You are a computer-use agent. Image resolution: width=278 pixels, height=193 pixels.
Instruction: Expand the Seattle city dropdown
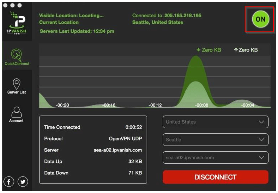[215, 140]
